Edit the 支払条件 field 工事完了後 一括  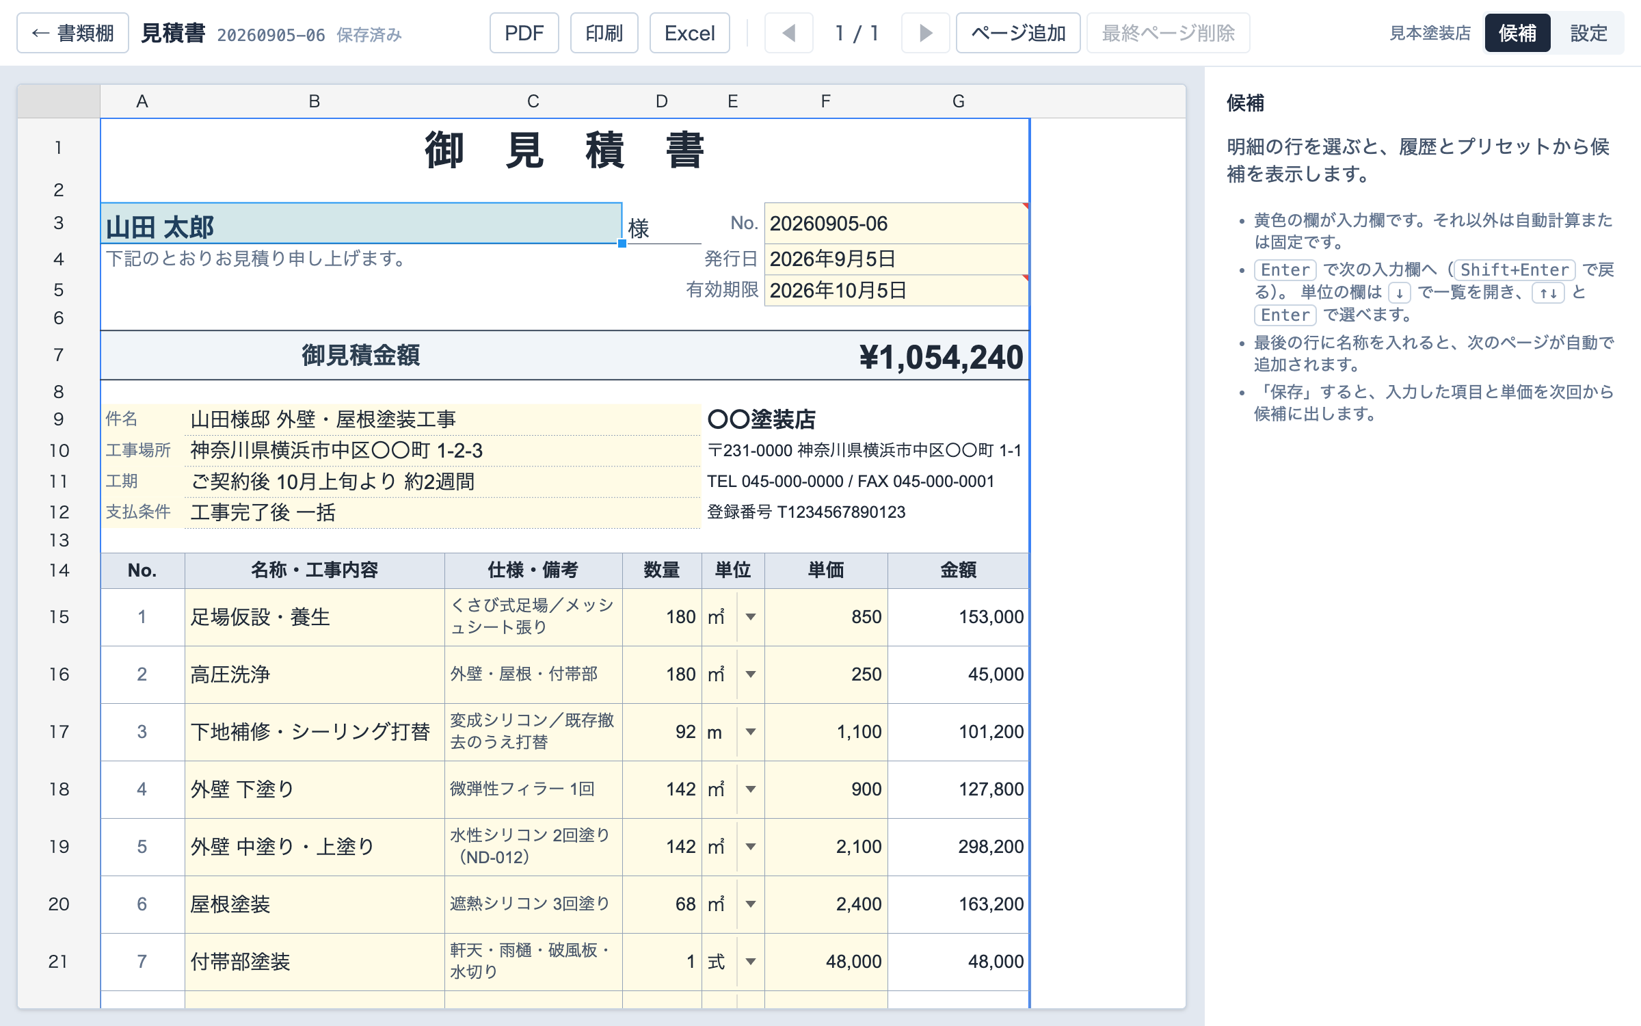click(x=442, y=512)
